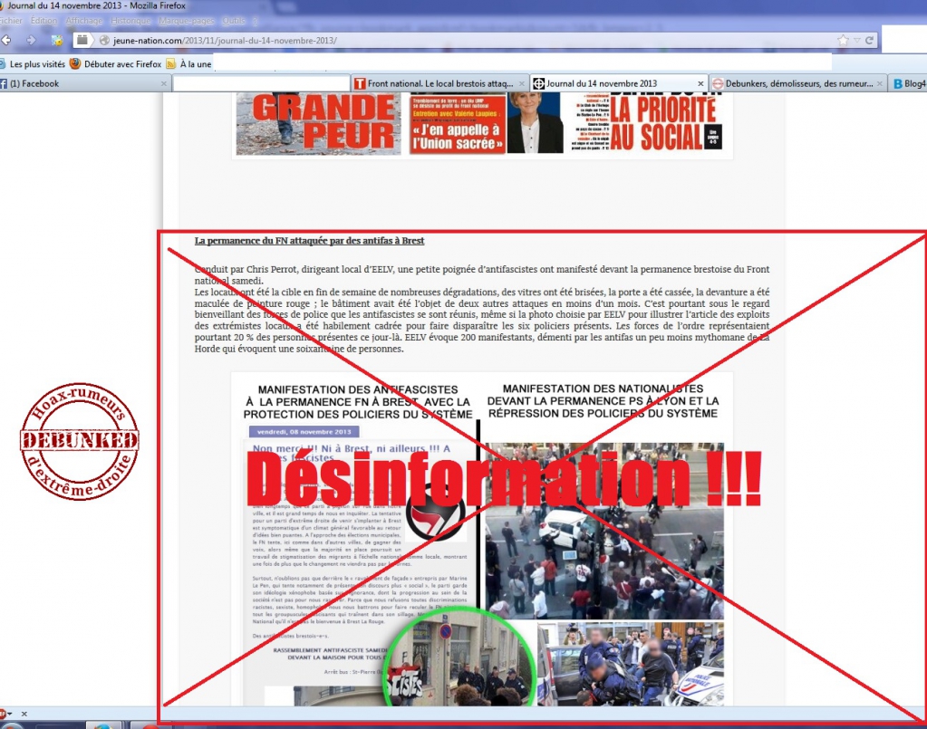Open the La permanence du FN attaquée headline
The width and height of the screenshot is (927, 729).
click(309, 241)
